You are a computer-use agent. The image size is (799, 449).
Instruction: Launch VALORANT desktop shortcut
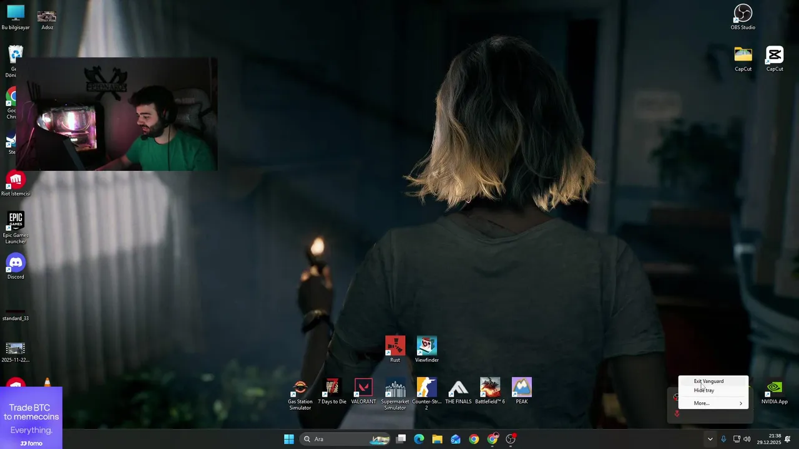pos(363,392)
